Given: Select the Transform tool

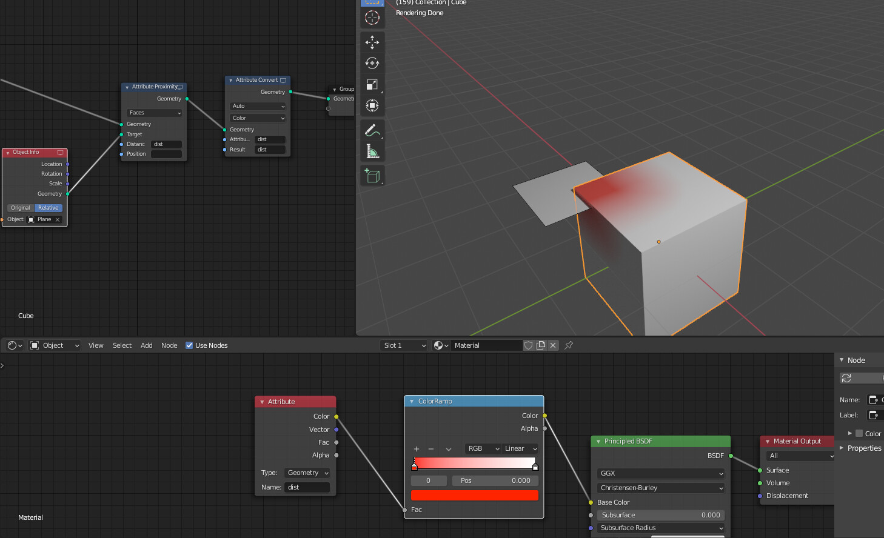Looking at the screenshot, I should pos(372,105).
